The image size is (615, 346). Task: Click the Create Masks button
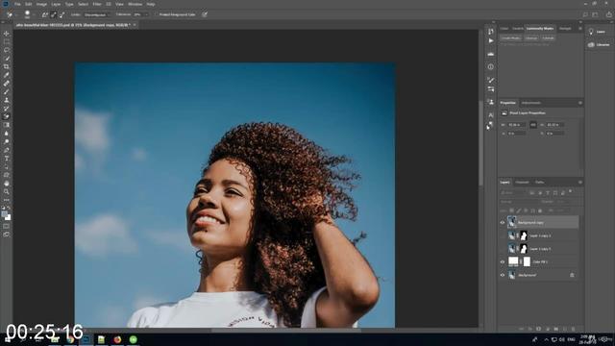(x=510, y=38)
